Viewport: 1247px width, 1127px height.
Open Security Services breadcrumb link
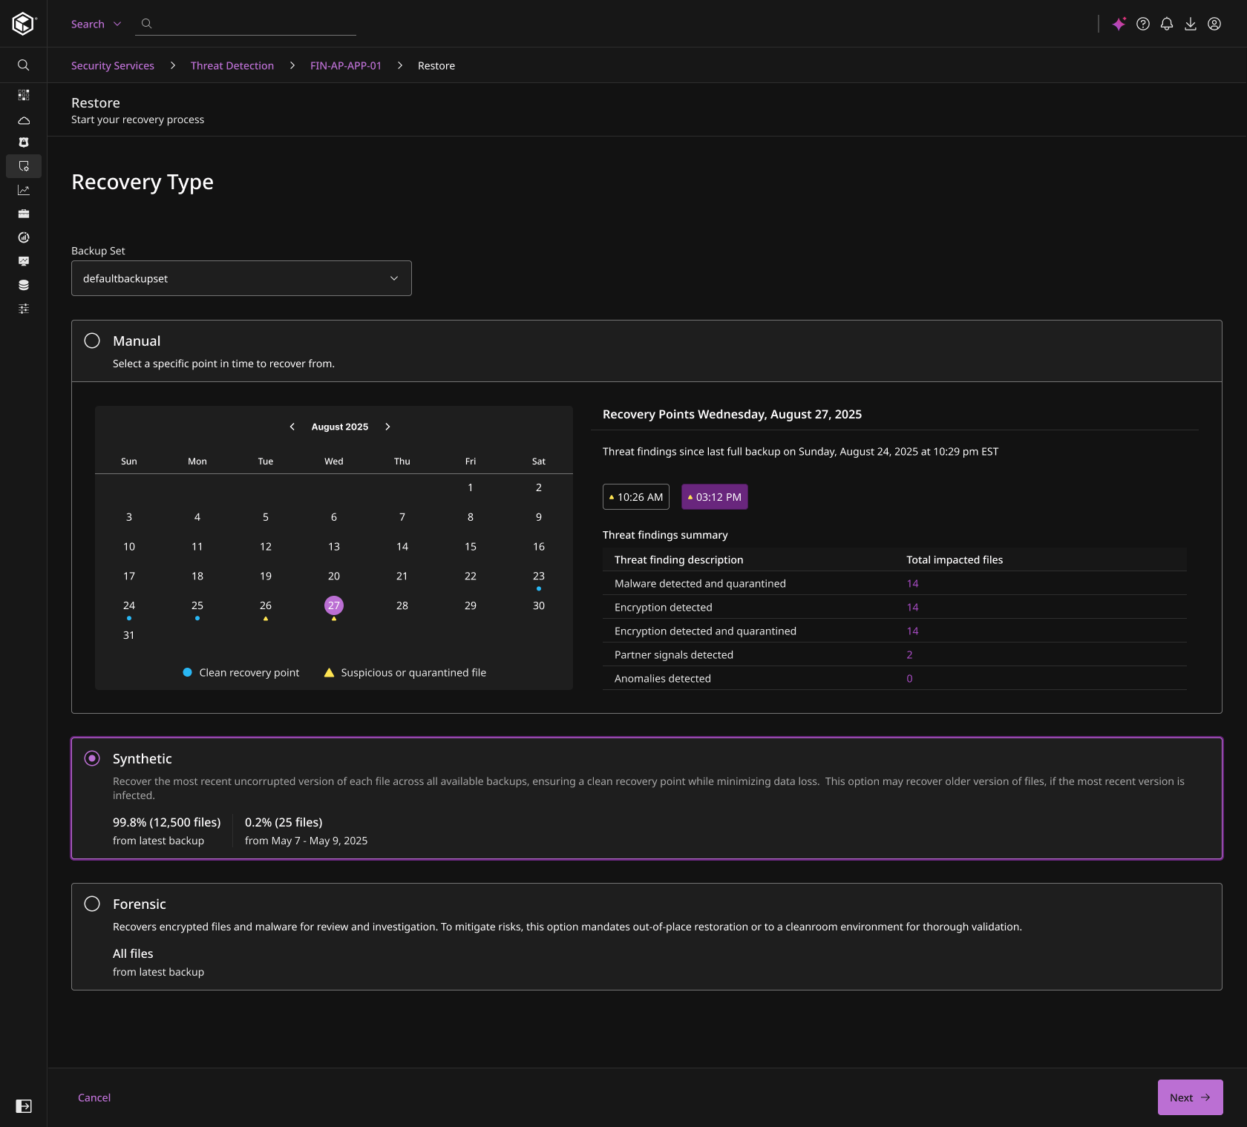(x=113, y=65)
